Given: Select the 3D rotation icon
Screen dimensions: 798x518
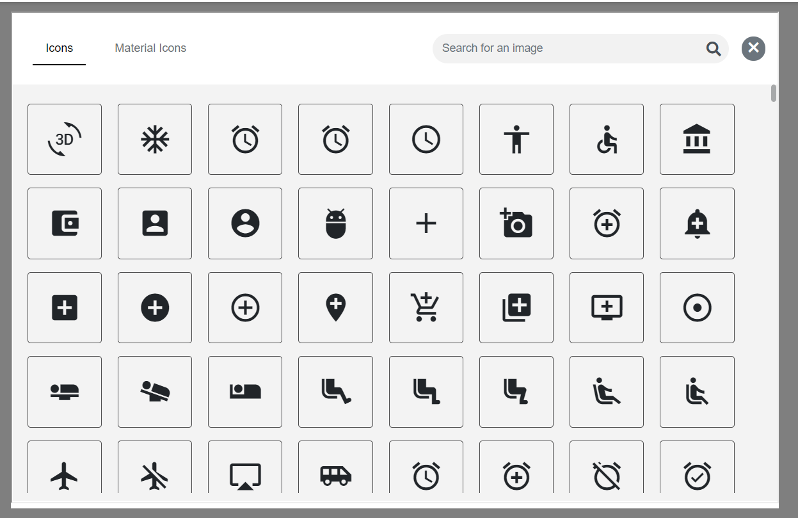Looking at the screenshot, I should [65, 139].
